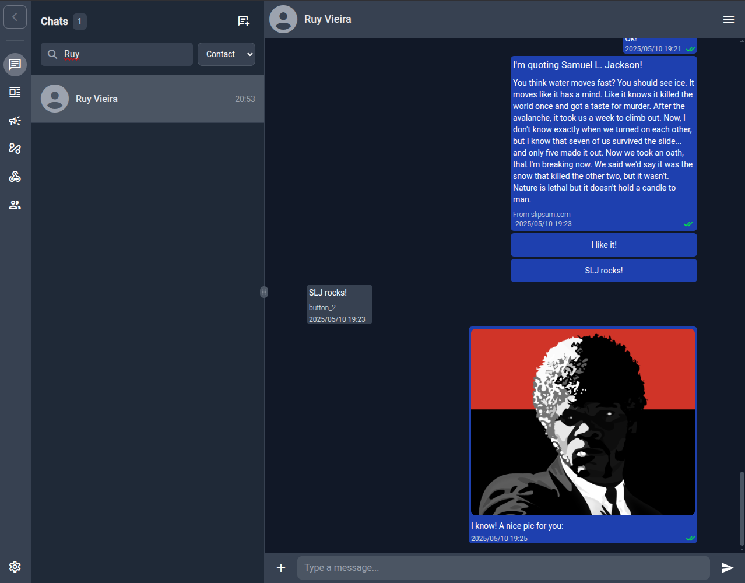Expand the Contact filter dropdown
745x583 pixels.
point(226,54)
